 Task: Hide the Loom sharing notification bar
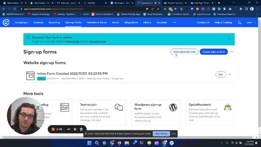pyautogui.click(x=174, y=134)
